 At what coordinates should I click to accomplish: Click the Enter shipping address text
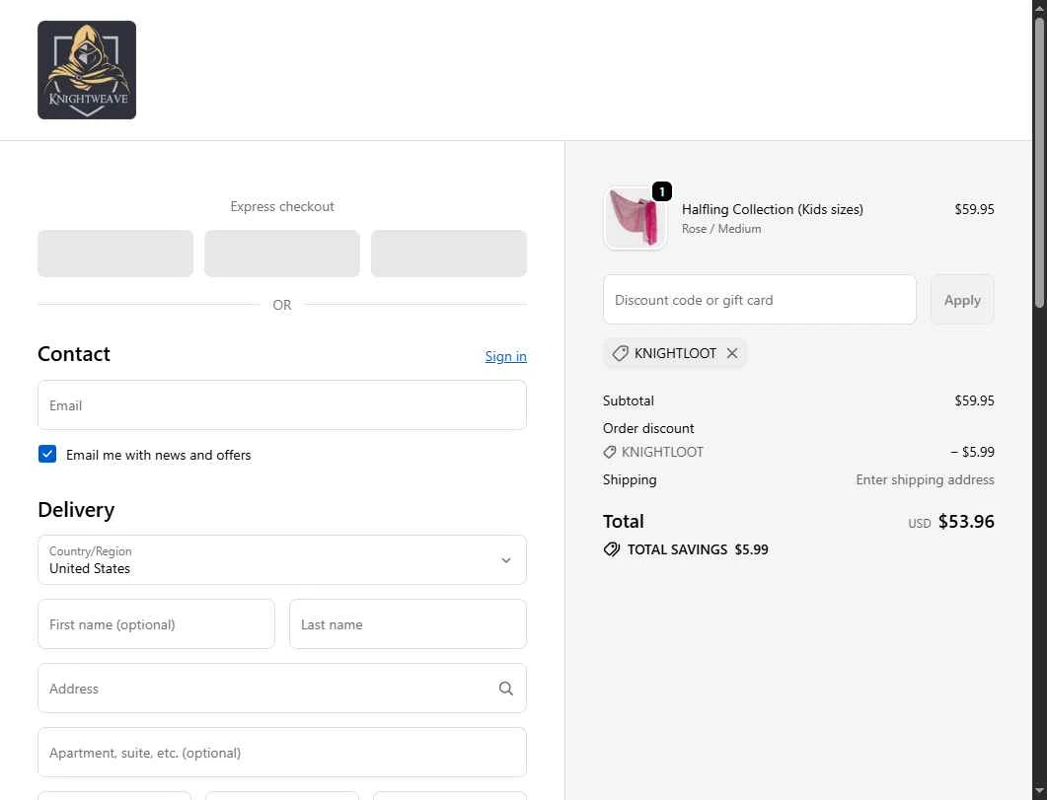(925, 479)
